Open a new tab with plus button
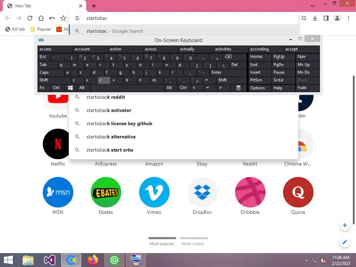The height and width of the screenshot is (267, 356). [94, 6]
